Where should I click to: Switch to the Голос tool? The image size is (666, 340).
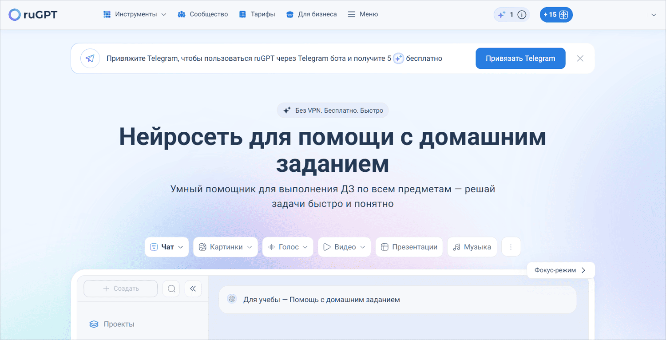[x=287, y=247]
